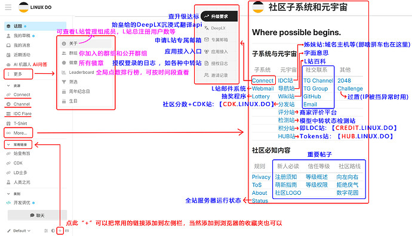This screenshot has height=236, width=412.
Task: Click the 聊天 chat button
Action: tap(37, 215)
